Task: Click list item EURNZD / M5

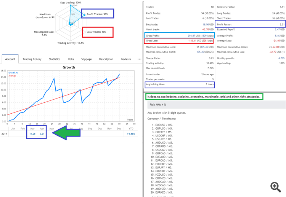Action: coord(164,192)
